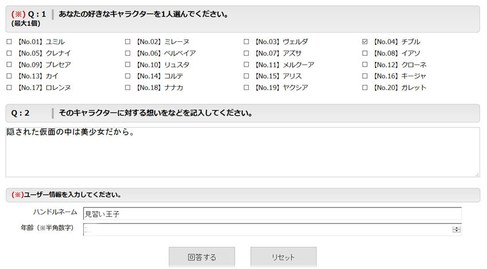Check the No.18 ナナカ checkbox
The image size is (487, 269).
point(128,88)
